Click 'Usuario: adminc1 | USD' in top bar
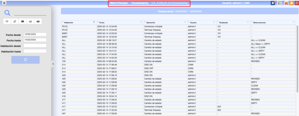 point(236,3)
